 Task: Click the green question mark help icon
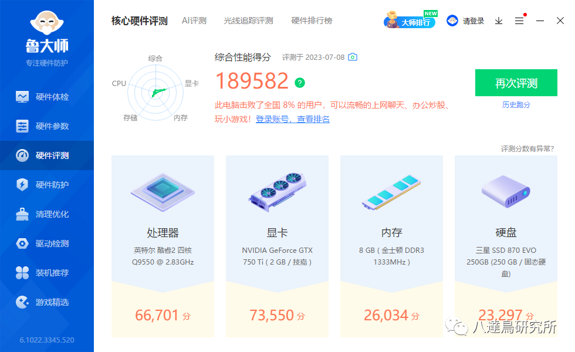pos(300,83)
